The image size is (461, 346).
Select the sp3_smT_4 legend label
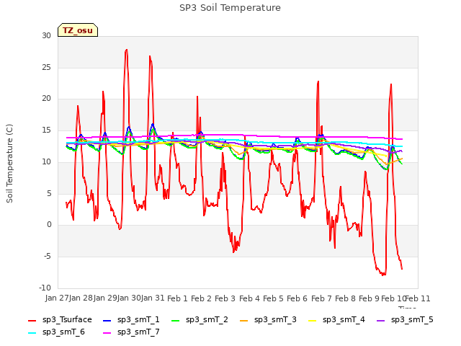344,319
